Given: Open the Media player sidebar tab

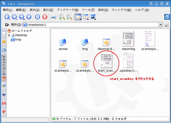Looking at the screenshot, I should click(x=4, y=86).
